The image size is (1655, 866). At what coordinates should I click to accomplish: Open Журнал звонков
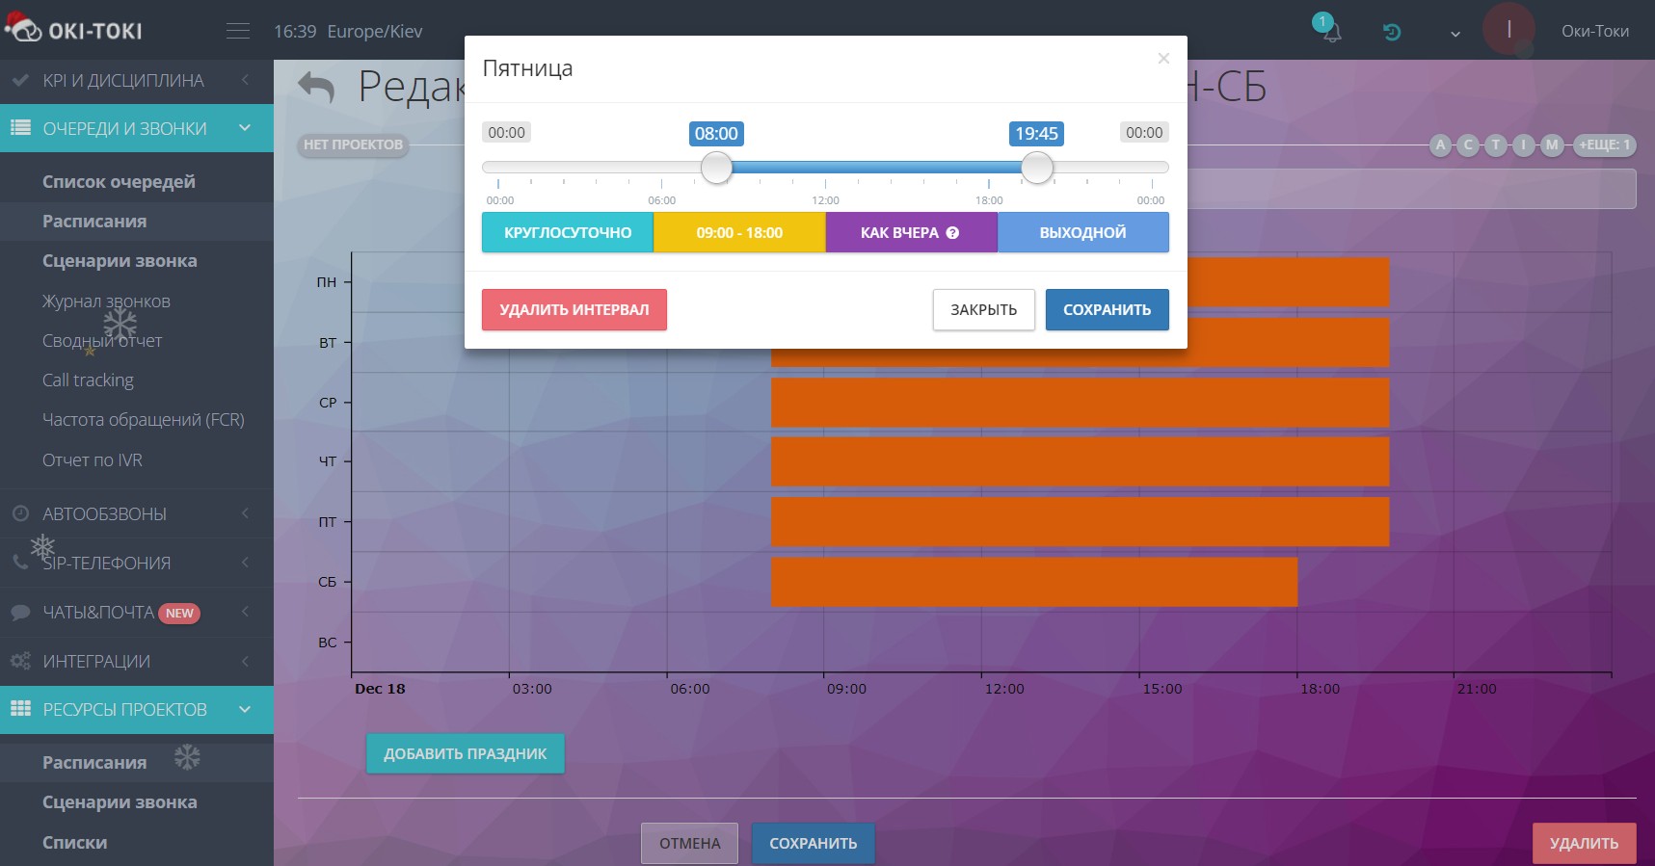point(106,301)
